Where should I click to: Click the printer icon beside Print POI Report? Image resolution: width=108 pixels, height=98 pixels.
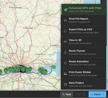[x=65, y=20]
